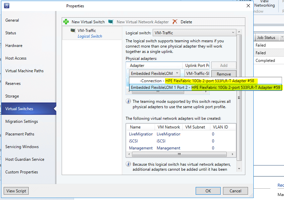Click Delete in the toolbar
The image size is (284, 200).
coord(186,22)
